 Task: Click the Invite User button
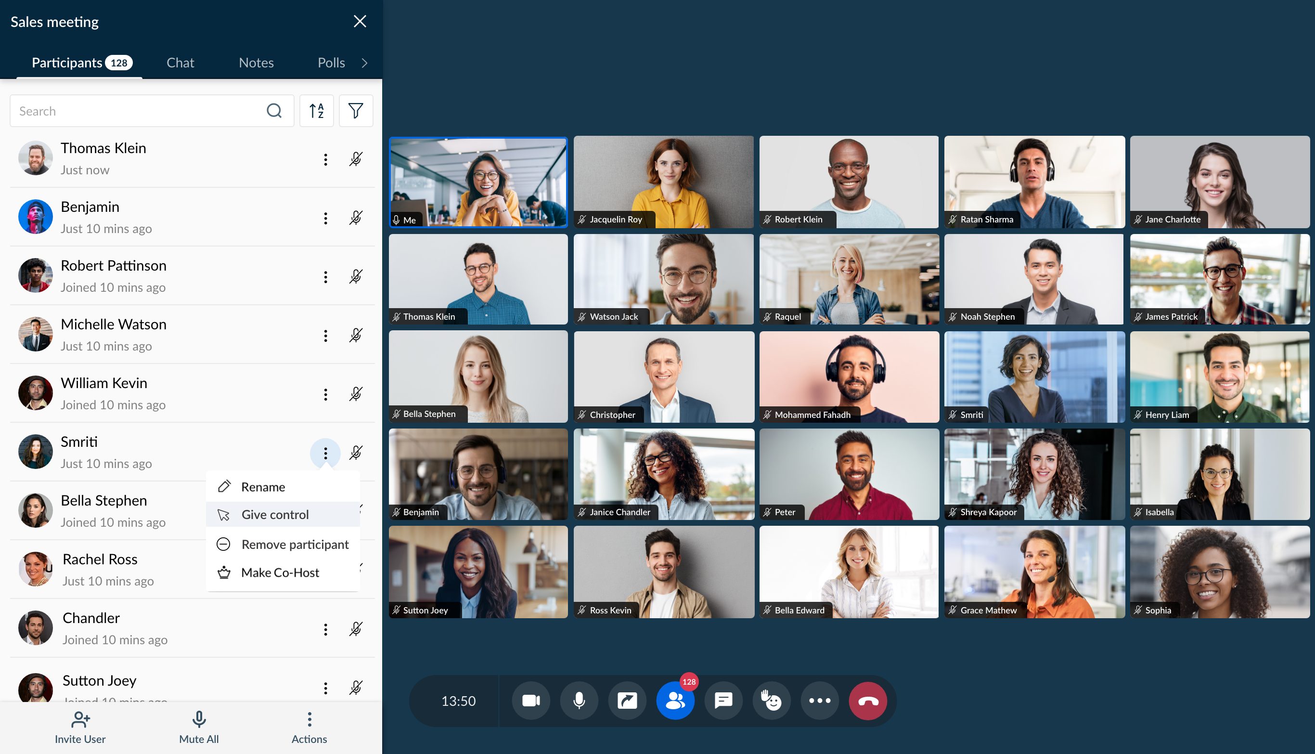pyautogui.click(x=80, y=727)
